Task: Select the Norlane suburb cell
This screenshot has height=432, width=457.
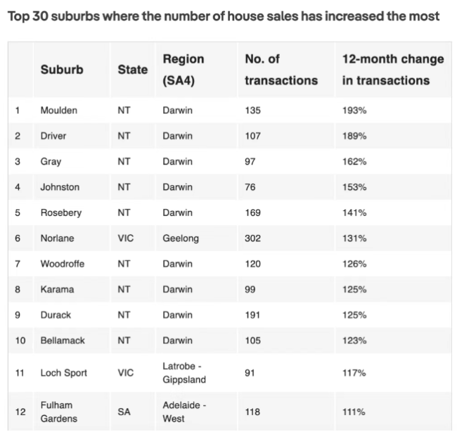Action: [58, 239]
